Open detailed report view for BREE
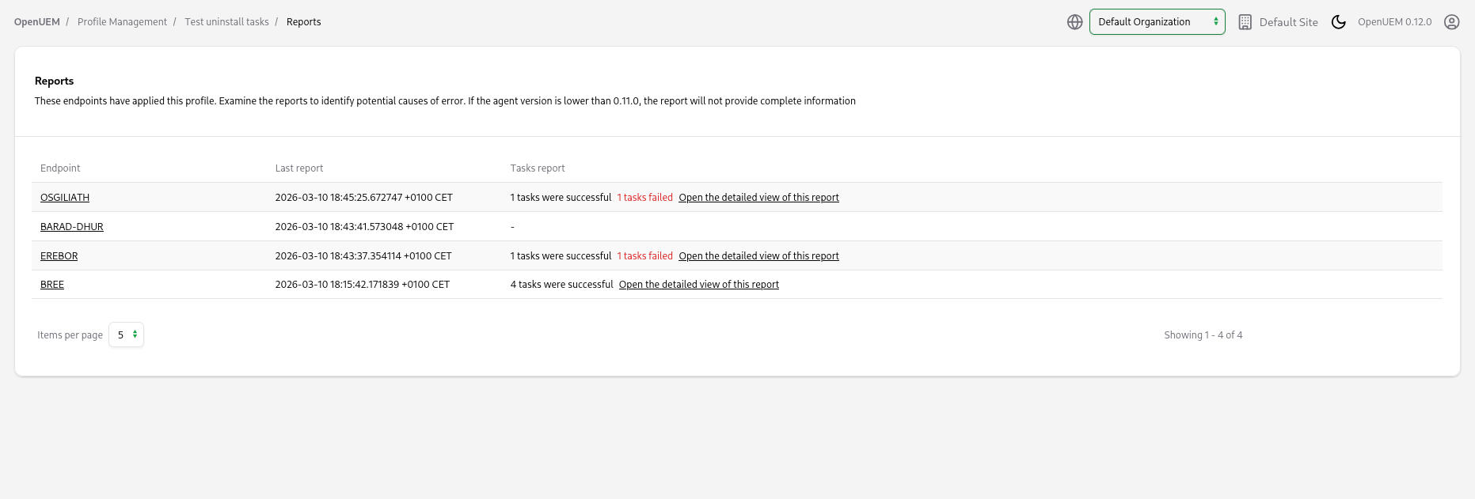The image size is (1475, 499). [x=698, y=285]
